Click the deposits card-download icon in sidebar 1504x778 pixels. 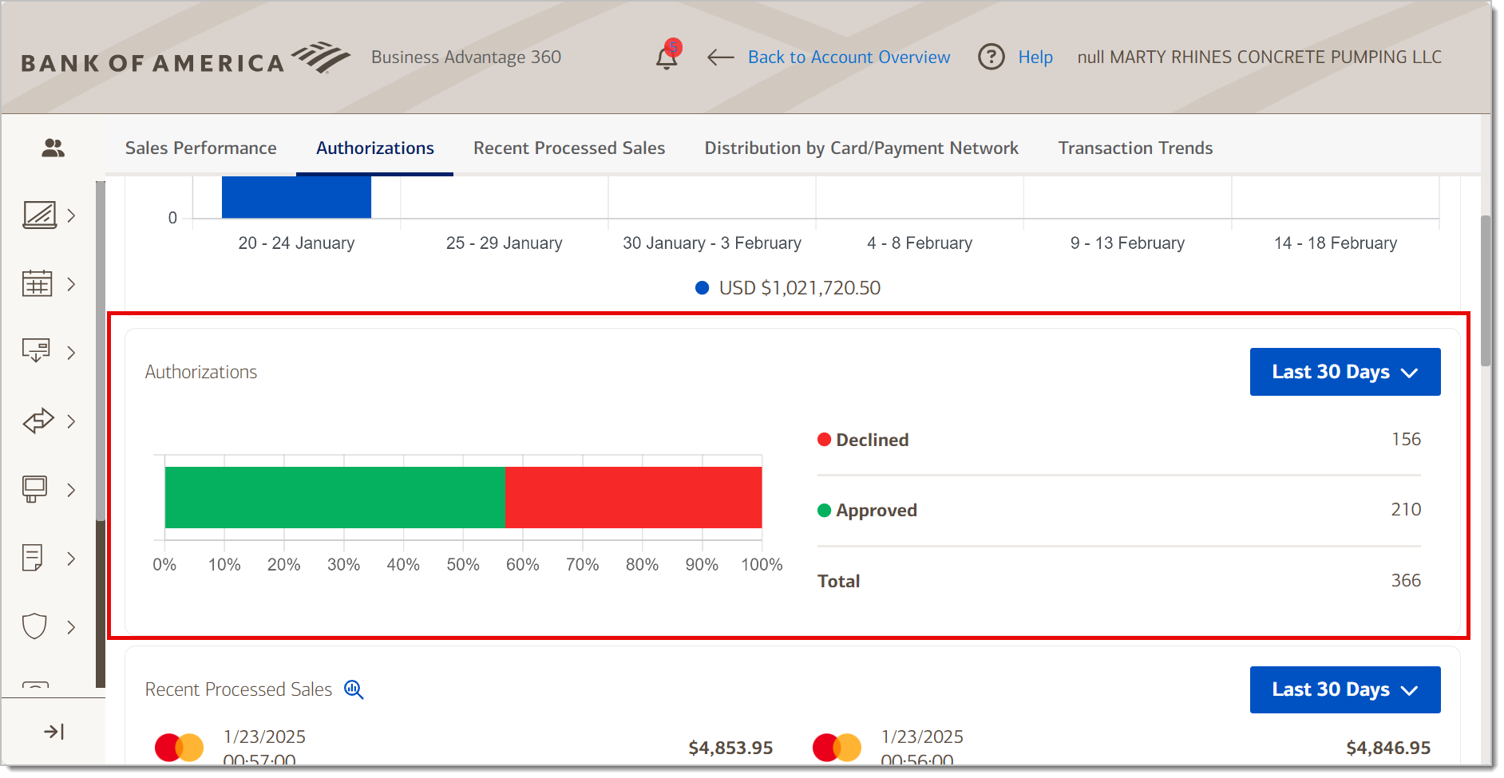point(38,351)
